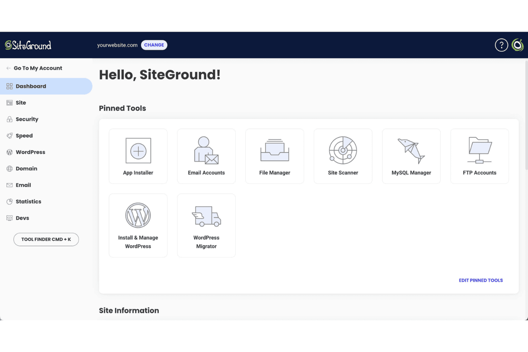Viewport: 528px width, 352px height.
Task: Click the help question mark icon
Action: point(501,45)
